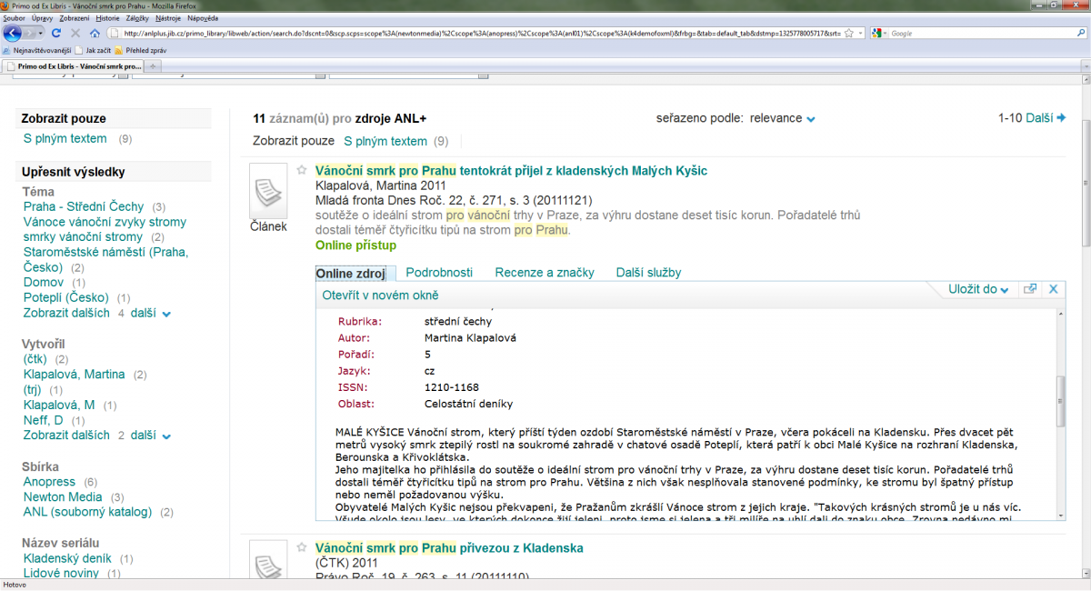
Task: Close the Online zdroj preview panel
Action: point(1054,289)
